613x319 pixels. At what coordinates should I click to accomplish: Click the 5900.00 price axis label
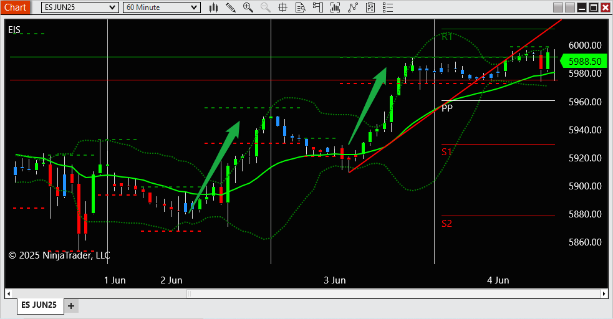click(585, 186)
